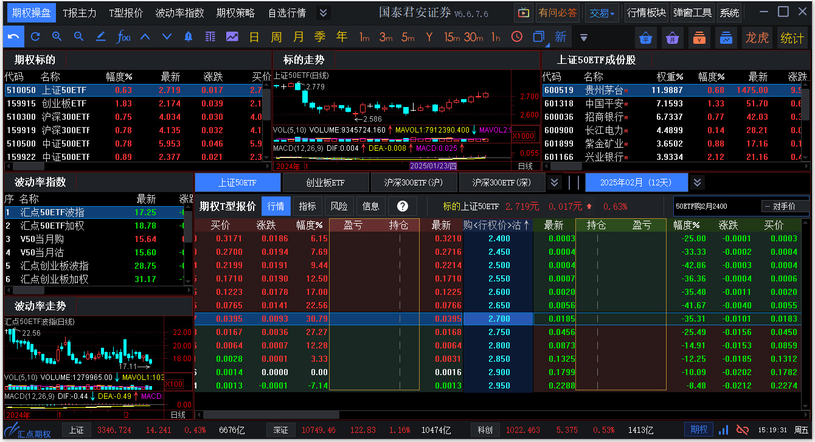Click the 弹窗工具 button
The image size is (815, 442).
coord(693,13)
